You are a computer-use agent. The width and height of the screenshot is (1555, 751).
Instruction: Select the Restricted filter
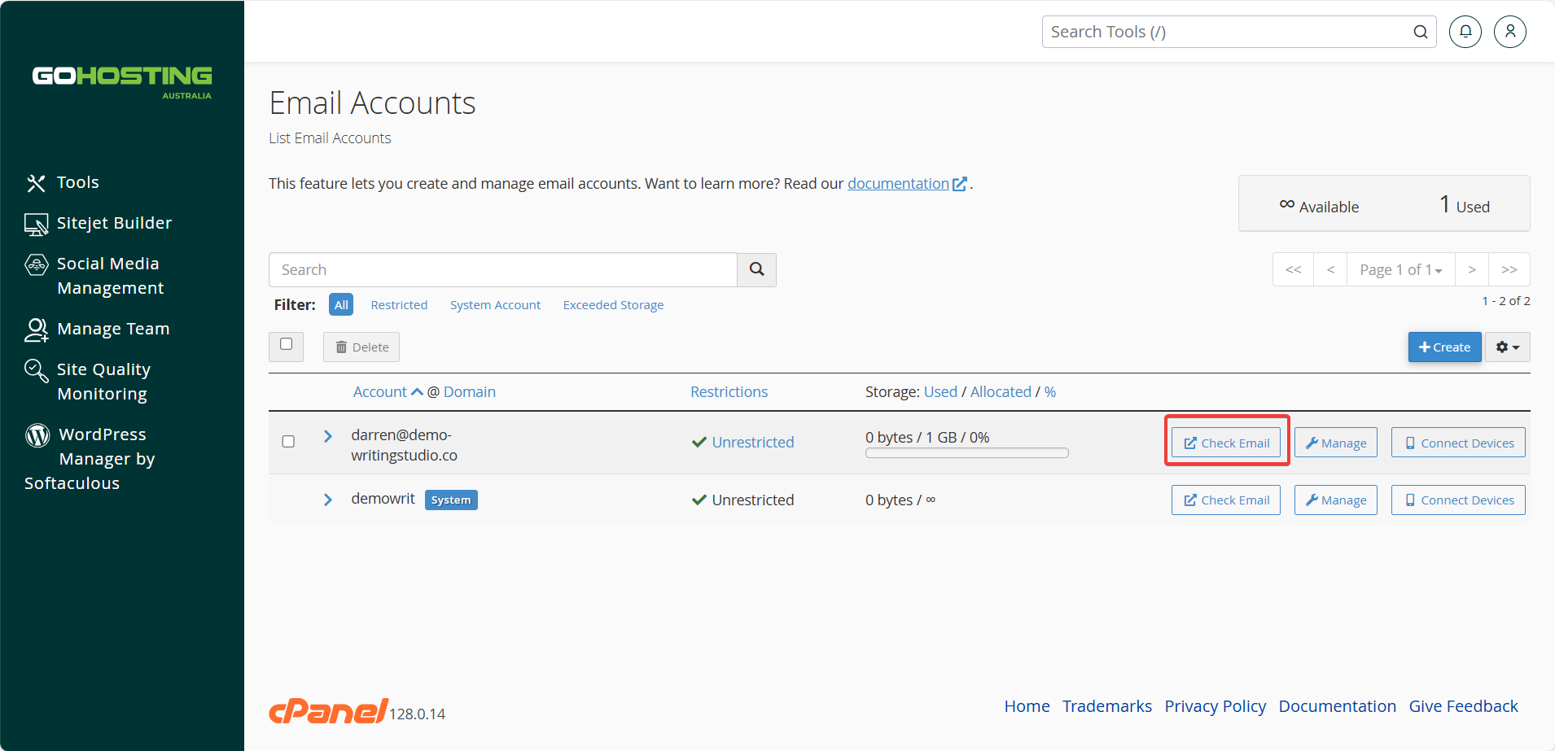pyautogui.click(x=399, y=305)
